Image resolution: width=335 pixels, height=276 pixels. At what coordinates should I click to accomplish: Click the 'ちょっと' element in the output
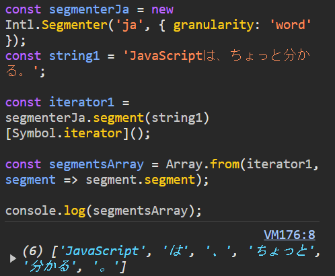(282, 250)
